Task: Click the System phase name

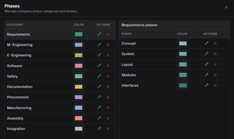Action: click(x=128, y=54)
